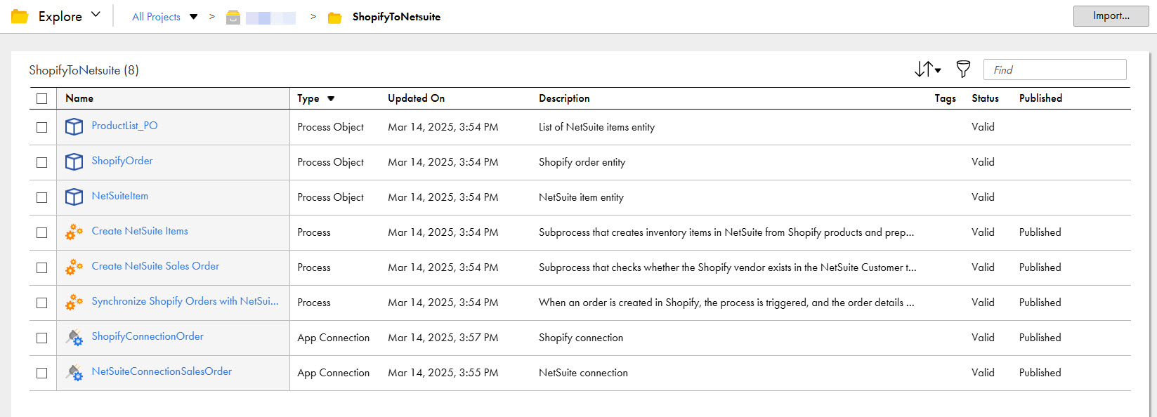Click the description starting 'When an order is created'
1157x417 pixels.
(726, 303)
